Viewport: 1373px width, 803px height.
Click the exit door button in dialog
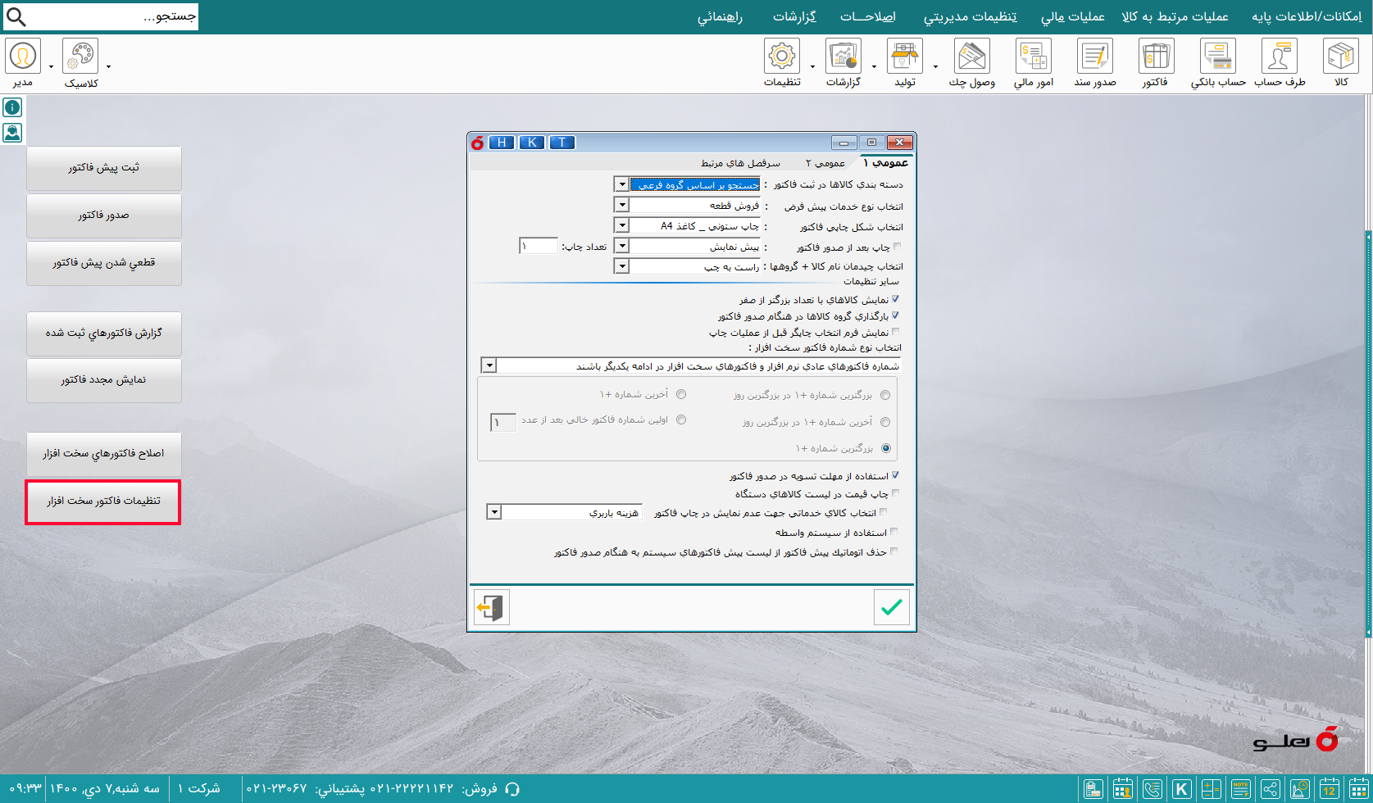(491, 607)
